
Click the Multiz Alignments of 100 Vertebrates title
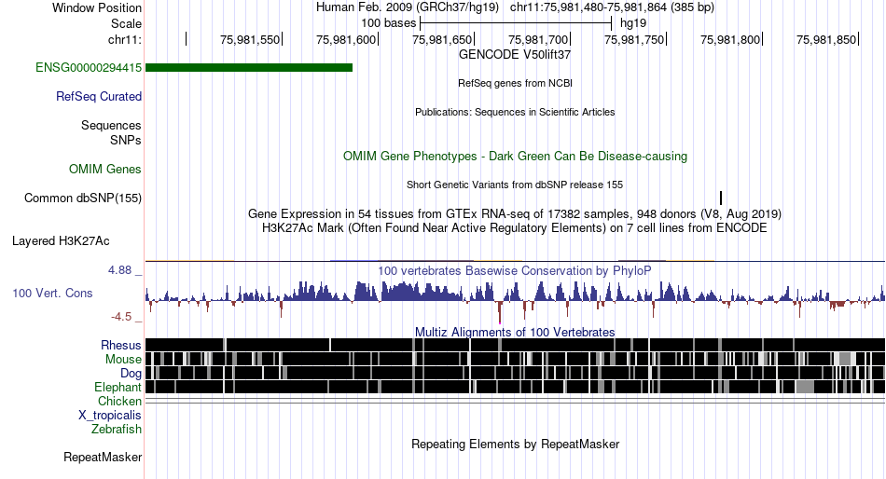click(x=515, y=332)
